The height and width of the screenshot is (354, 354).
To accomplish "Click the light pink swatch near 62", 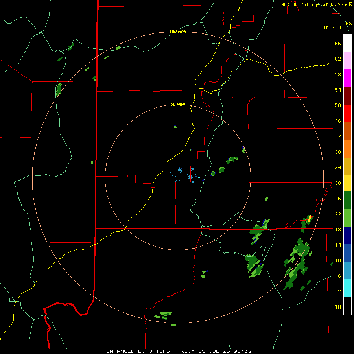I will [x=347, y=60].
